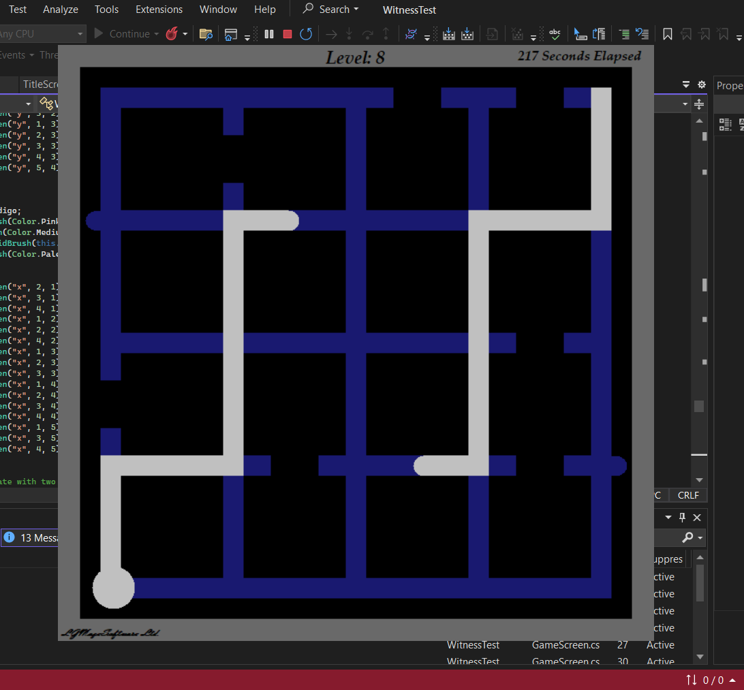The image size is (744, 690).
Task: Close the Error List panel
Action: click(x=697, y=518)
